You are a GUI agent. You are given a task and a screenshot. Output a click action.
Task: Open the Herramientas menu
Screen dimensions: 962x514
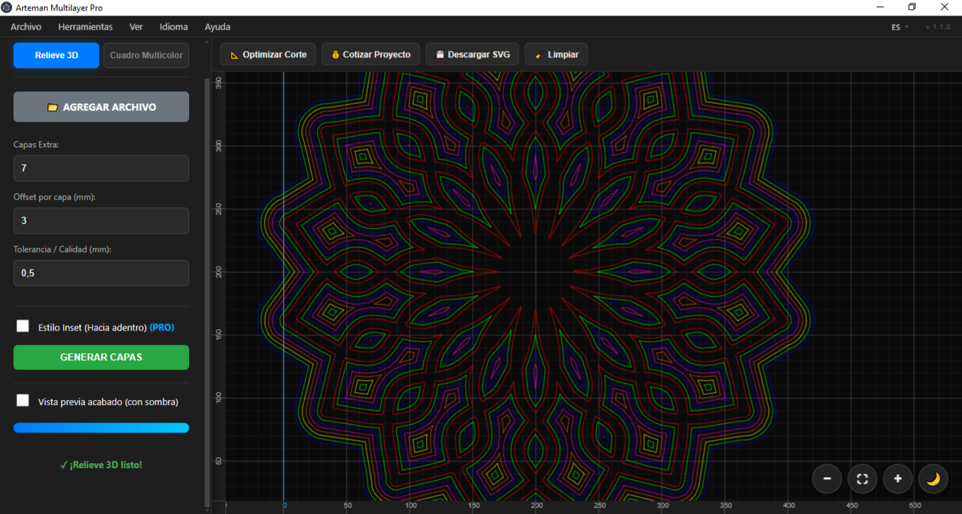tap(85, 27)
